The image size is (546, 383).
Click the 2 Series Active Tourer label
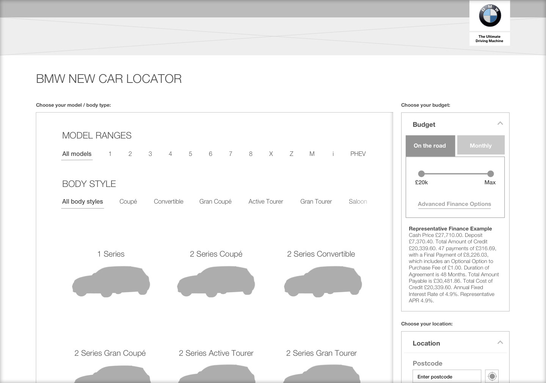click(x=216, y=353)
